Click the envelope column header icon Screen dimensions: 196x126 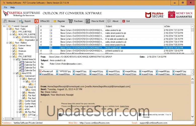51,26
